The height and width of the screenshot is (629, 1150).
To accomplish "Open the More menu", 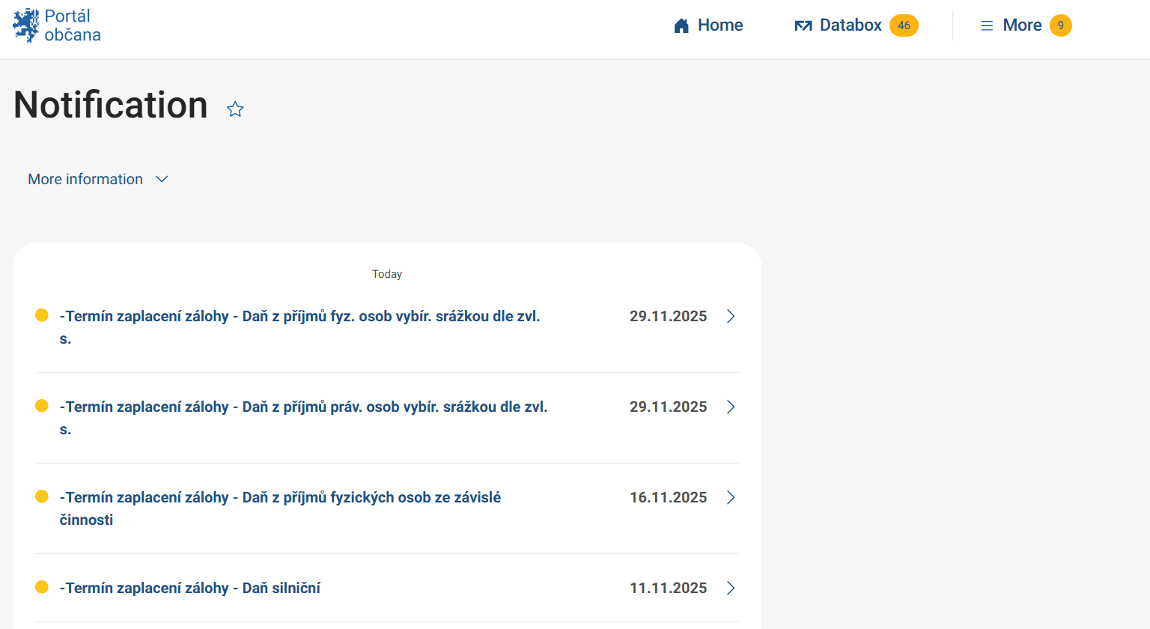I will point(1022,25).
